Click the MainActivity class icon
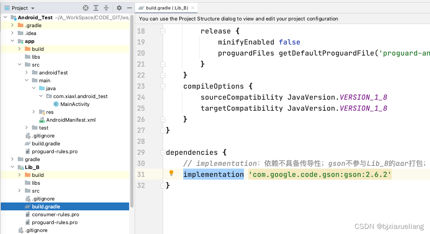Viewport: 430px width, 234px height. coord(56,104)
